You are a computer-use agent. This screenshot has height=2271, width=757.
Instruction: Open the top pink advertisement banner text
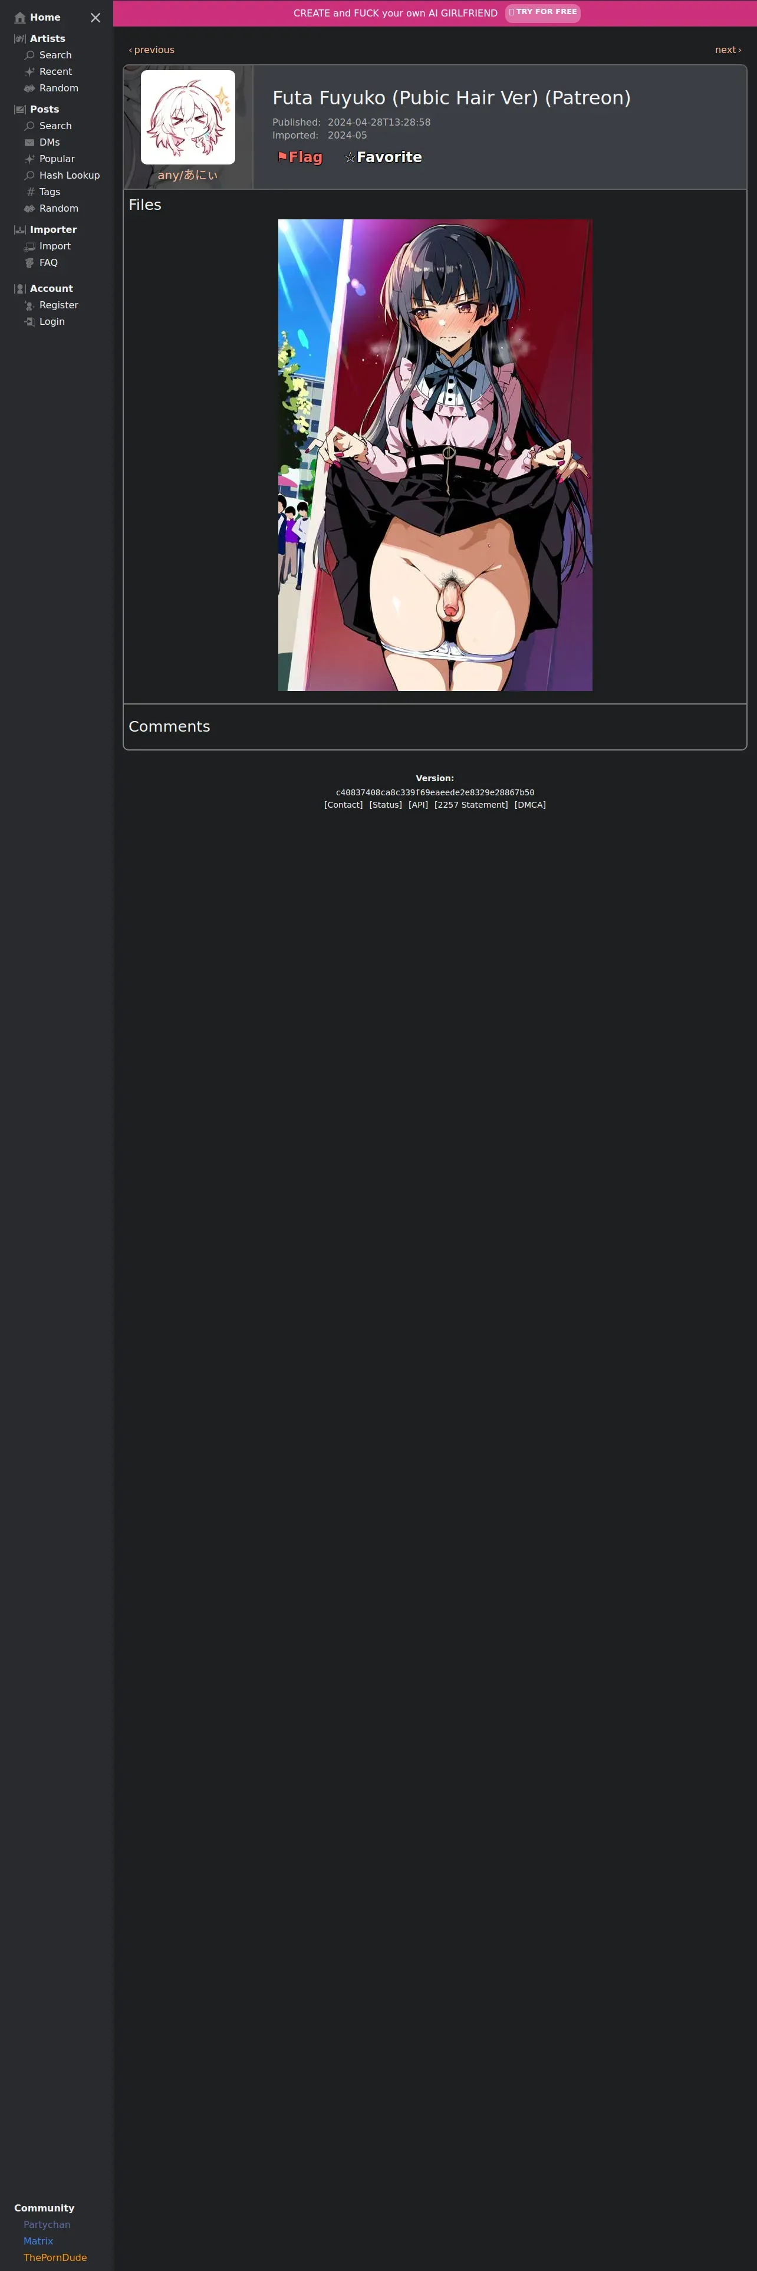point(395,13)
